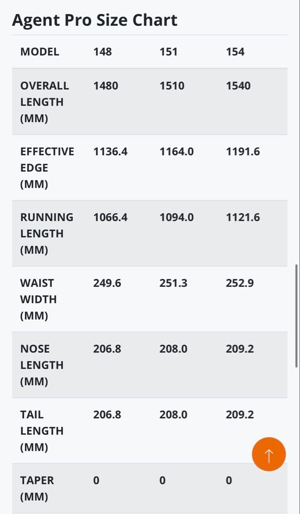This screenshot has width=300, height=514.
Task: Select the MODEL row label
Action: point(40,52)
